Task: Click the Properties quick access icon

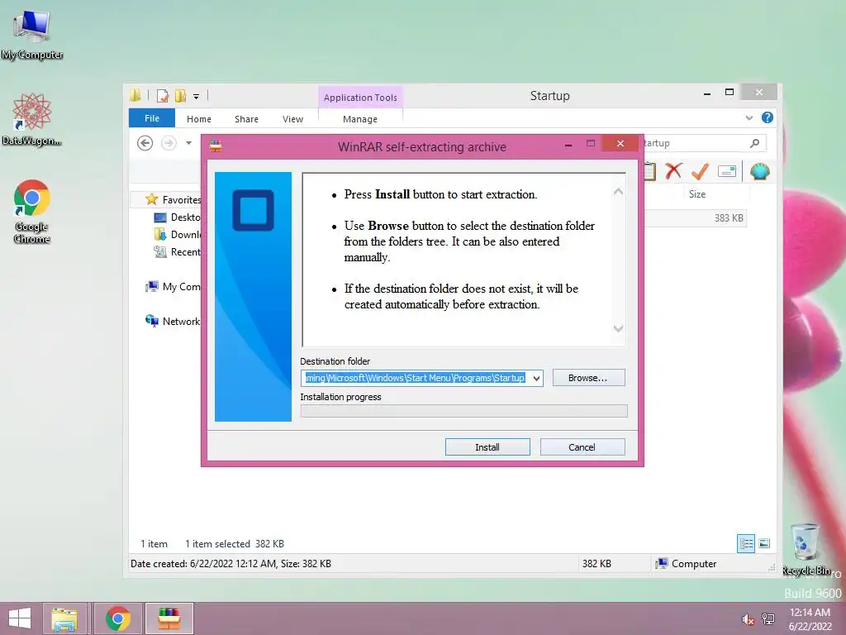Action: (163, 96)
